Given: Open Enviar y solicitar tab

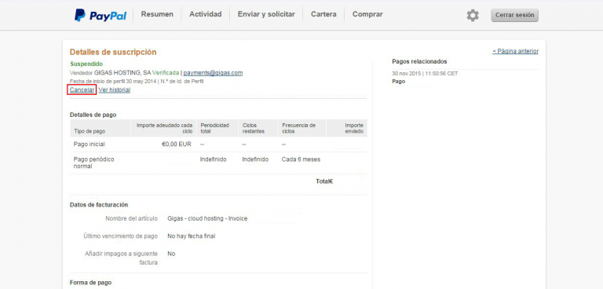Looking at the screenshot, I should click(266, 14).
